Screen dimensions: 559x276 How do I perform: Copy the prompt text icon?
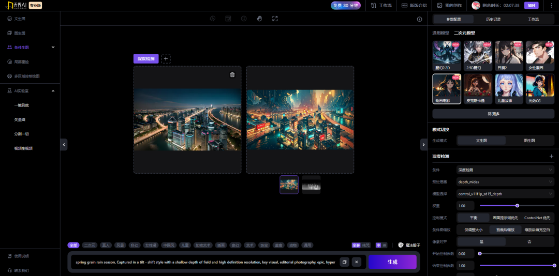[344, 262]
